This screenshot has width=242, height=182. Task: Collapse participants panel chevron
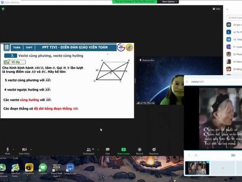pyautogui.click(x=227, y=9)
